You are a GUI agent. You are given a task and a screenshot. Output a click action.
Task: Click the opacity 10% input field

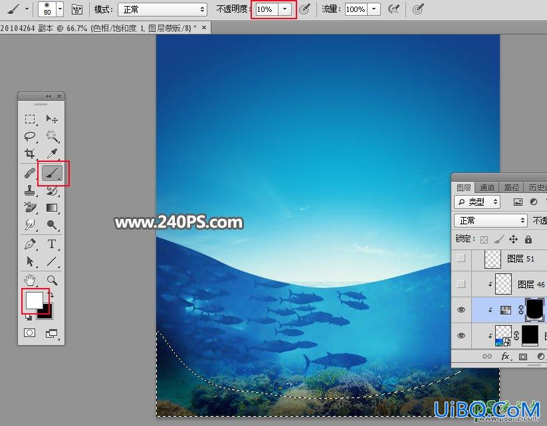(267, 9)
